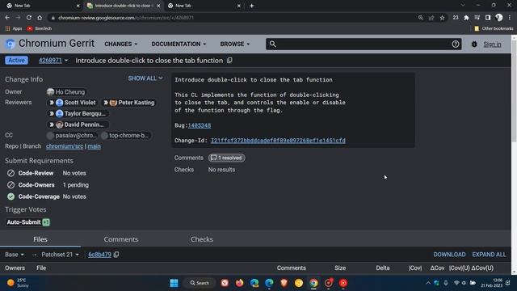Open bug 1405348 link

200,125
